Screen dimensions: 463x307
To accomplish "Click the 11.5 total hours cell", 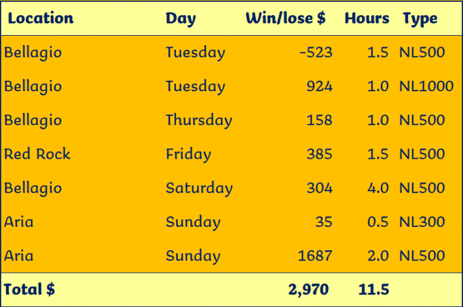I will coord(374,290).
